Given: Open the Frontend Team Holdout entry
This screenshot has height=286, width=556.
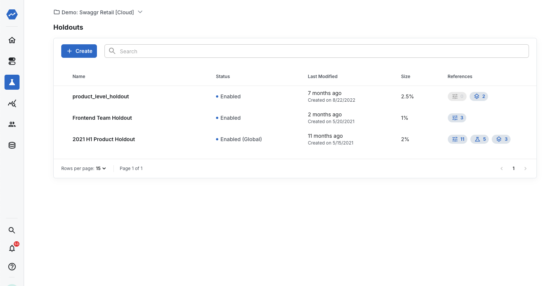Looking at the screenshot, I should pos(102,117).
